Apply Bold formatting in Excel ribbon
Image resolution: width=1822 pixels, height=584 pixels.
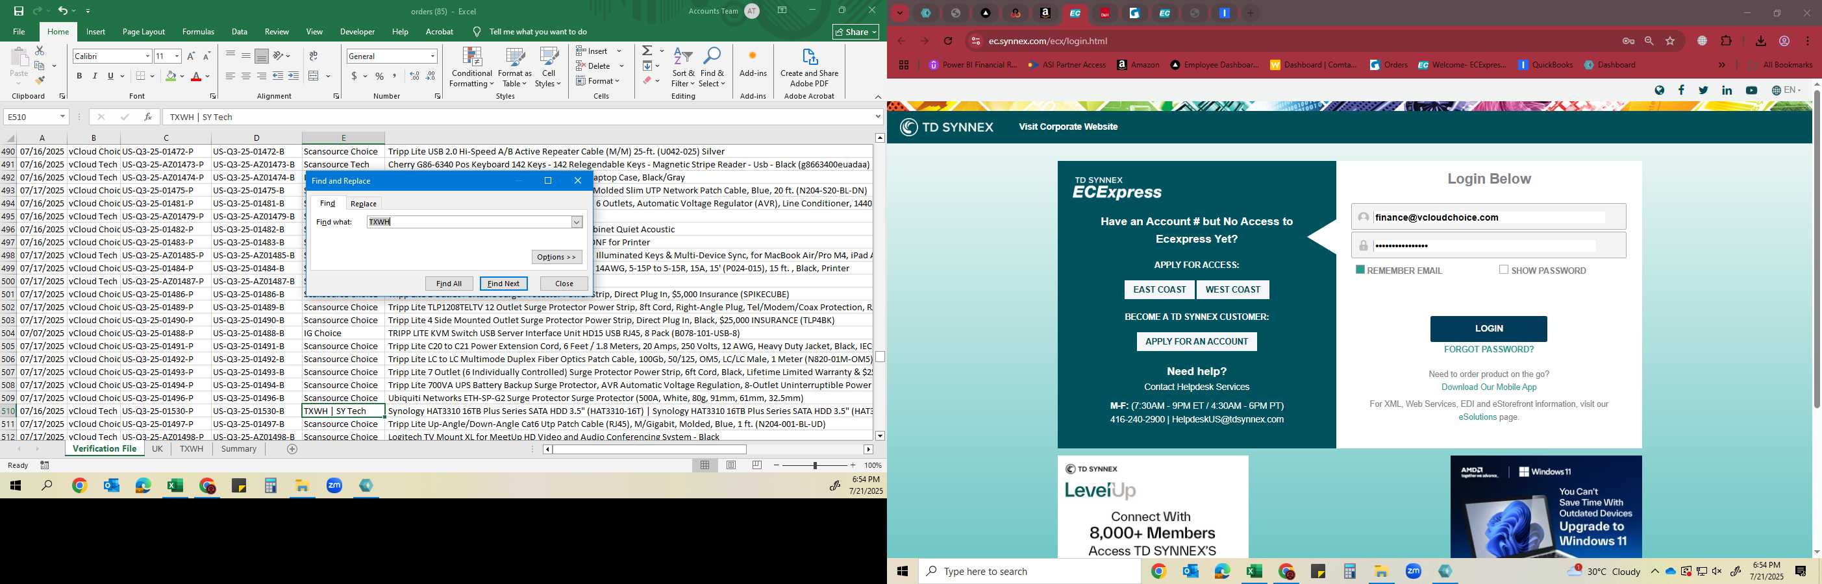click(x=79, y=77)
